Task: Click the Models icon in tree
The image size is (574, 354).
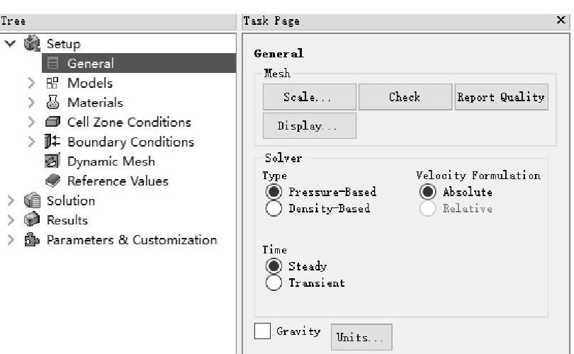Action: tap(52, 83)
